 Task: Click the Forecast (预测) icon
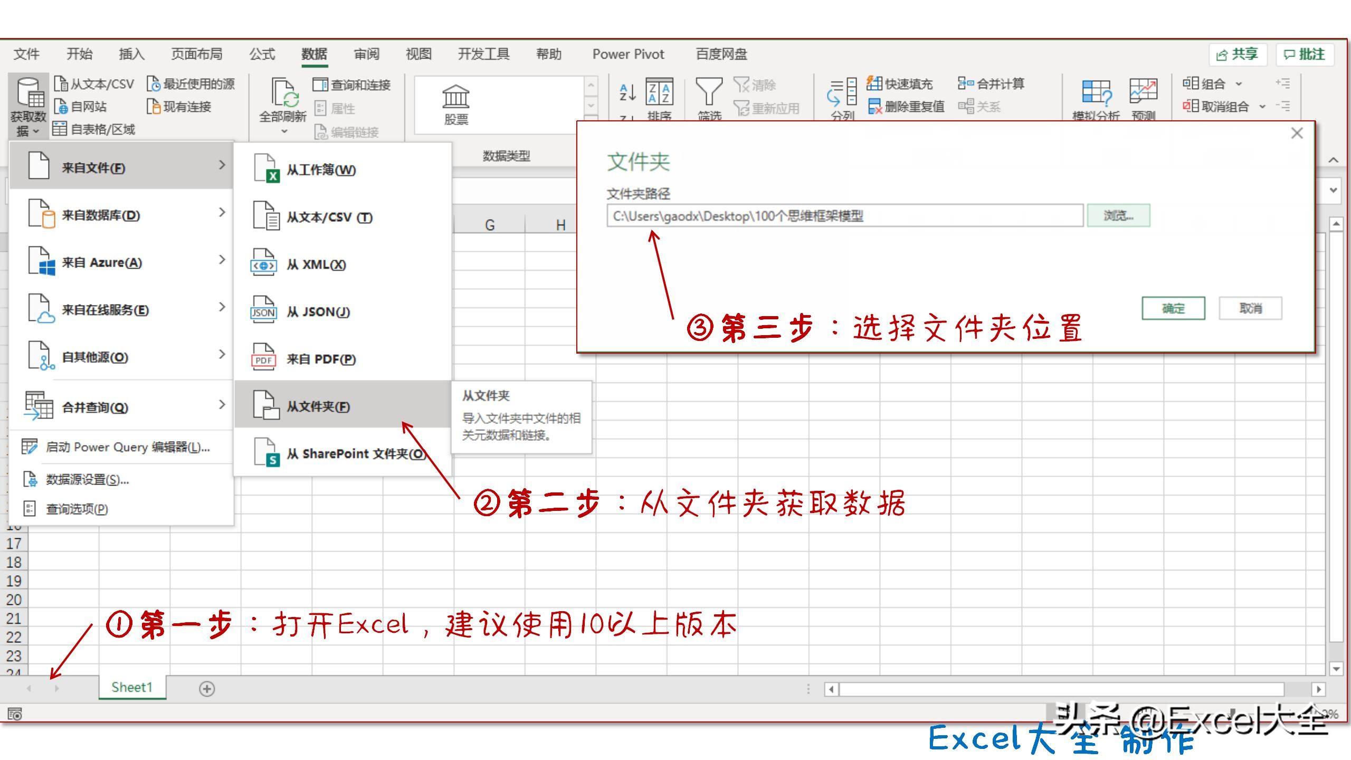pos(1144,99)
